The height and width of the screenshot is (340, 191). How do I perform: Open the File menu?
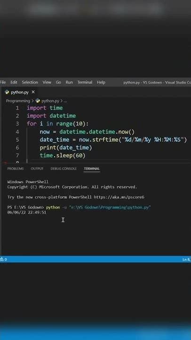click(x=3, y=82)
